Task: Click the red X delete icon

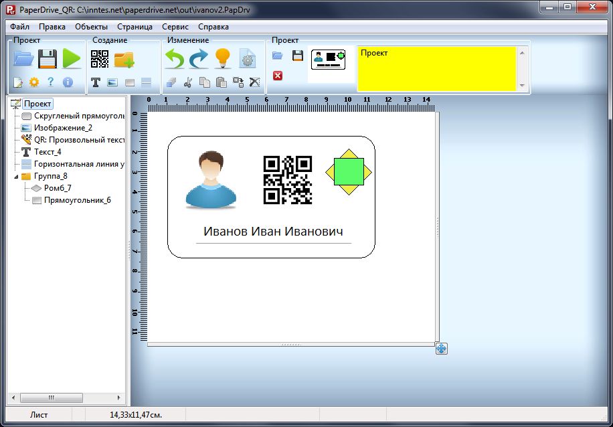Action: (x=278, y=76)
